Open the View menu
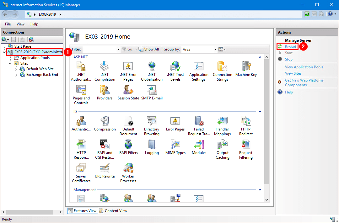The width and height of the screenshot is (339, 223). point(20,24)
